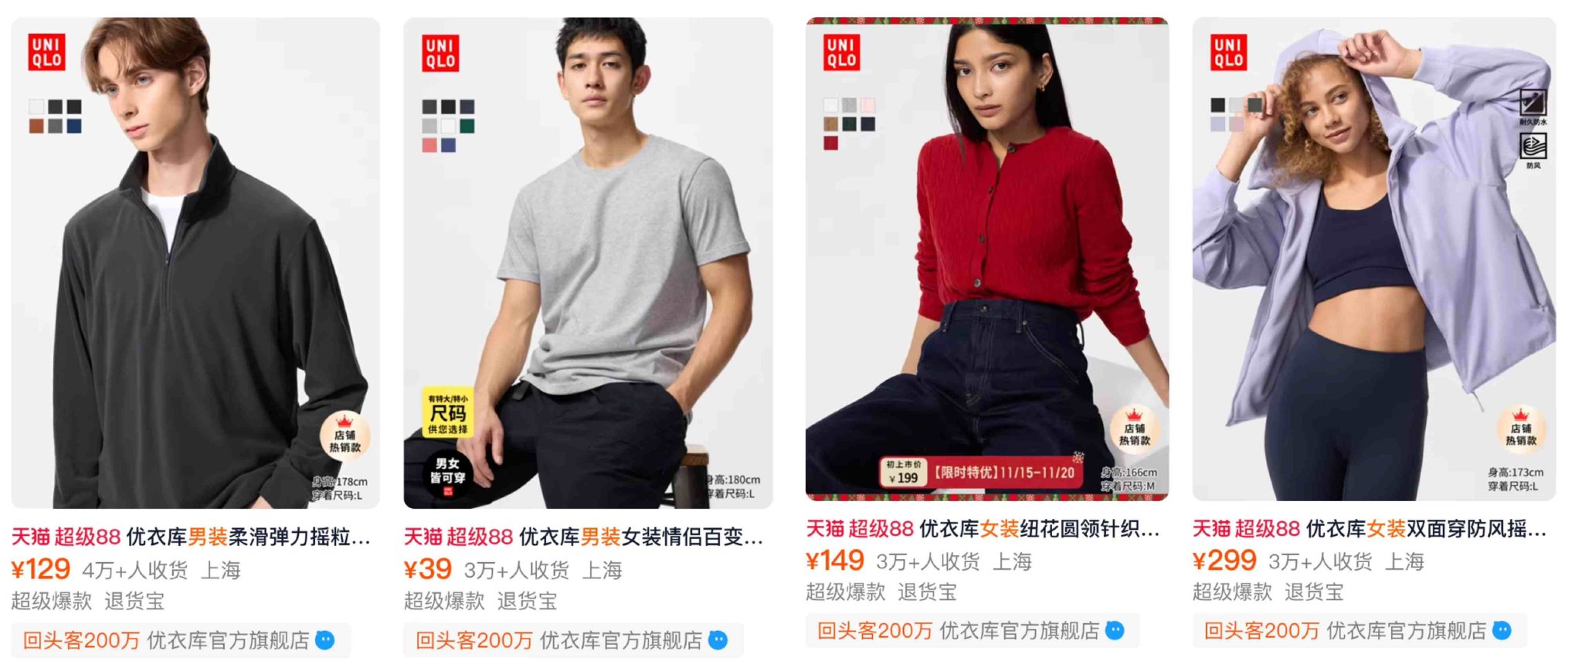The width and height of the screenshot is (1582, 661).
Task: Select the brown color swatch on fleece pullover
Action: (x=36, y=126)
